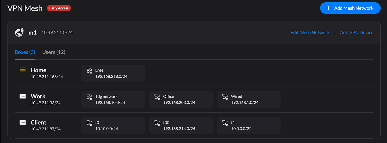Viewport: 387px width, 143px height.
Task: Click the Add Mesh Network button
Action: click(x=350, y=8)
